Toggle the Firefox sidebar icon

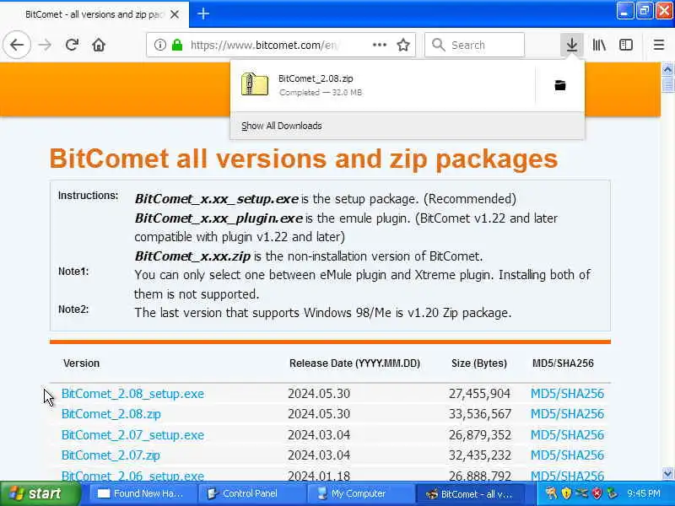(626, 45)
